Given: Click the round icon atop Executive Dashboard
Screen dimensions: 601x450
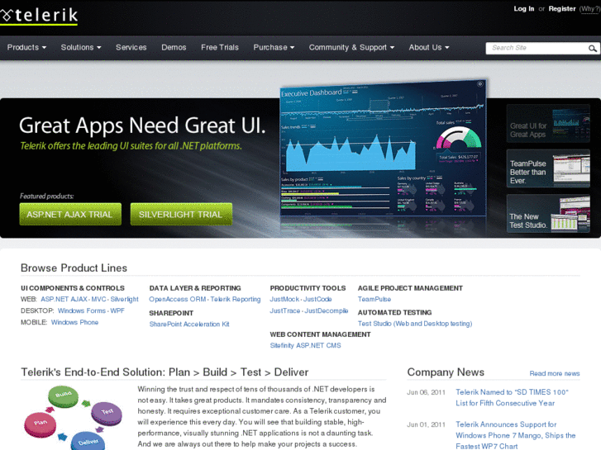Looking at the screenshot, I should coord(479,84).
